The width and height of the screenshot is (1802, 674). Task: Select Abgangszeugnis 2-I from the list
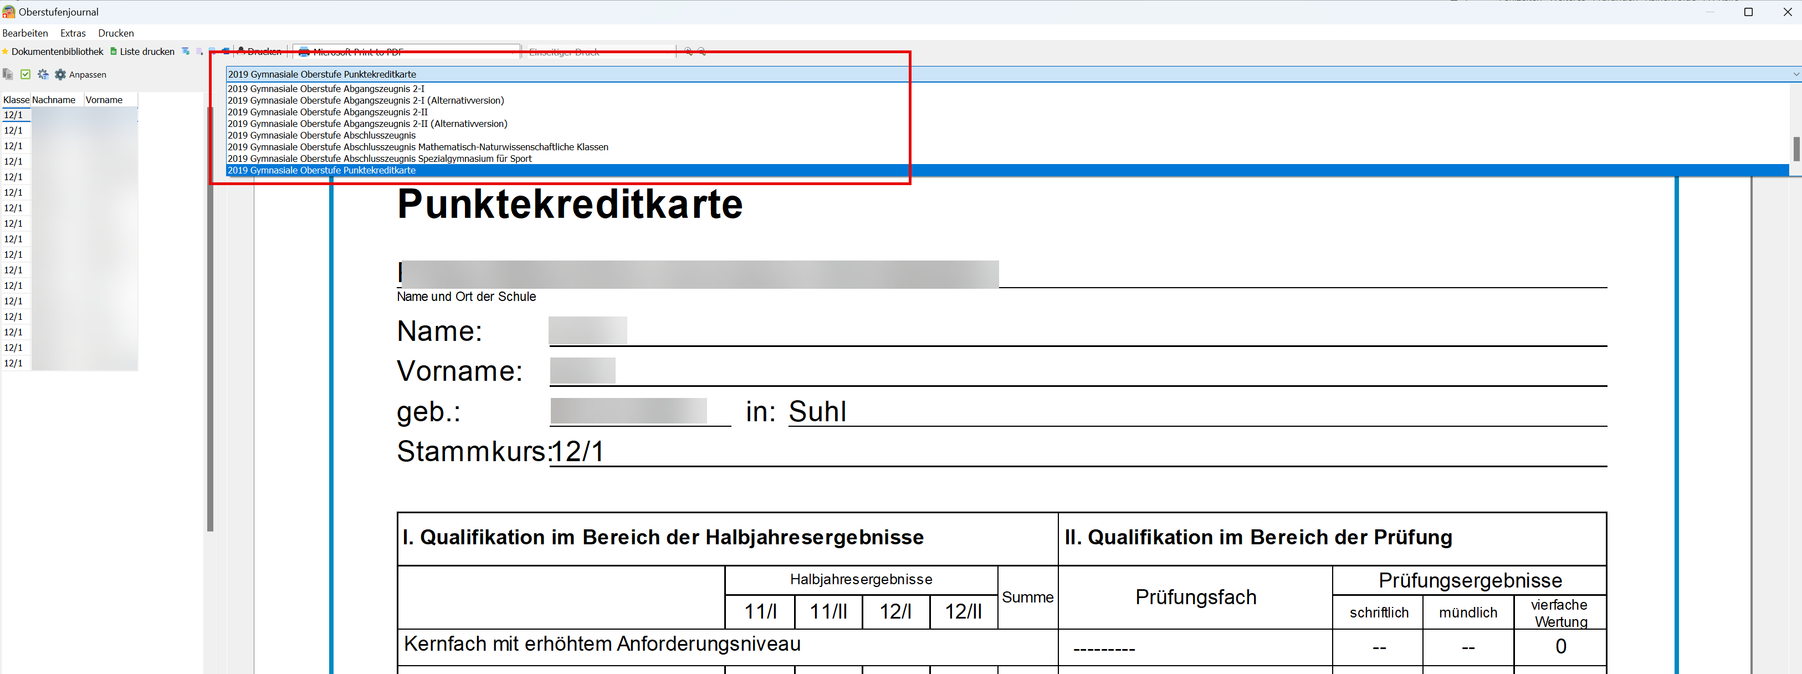[x=1007, y=89]
